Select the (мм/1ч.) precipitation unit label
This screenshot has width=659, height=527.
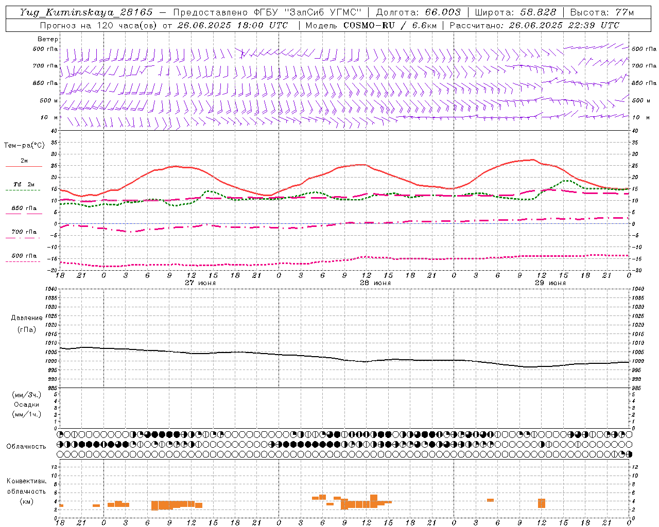(27, 414)
